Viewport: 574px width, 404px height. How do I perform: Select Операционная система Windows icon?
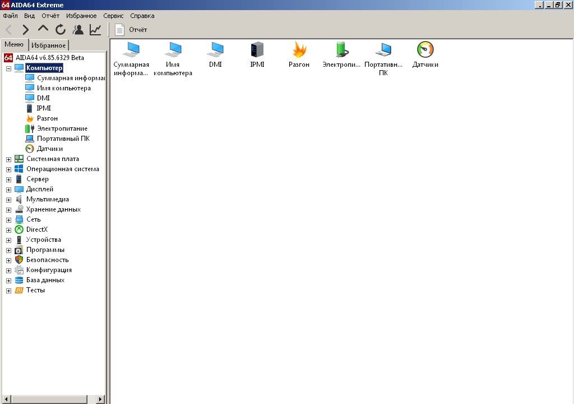coord(19,169)
